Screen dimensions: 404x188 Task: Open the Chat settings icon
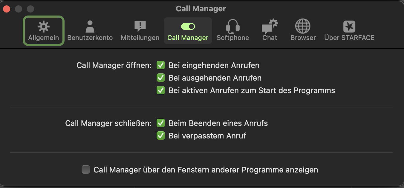point(270,27)
